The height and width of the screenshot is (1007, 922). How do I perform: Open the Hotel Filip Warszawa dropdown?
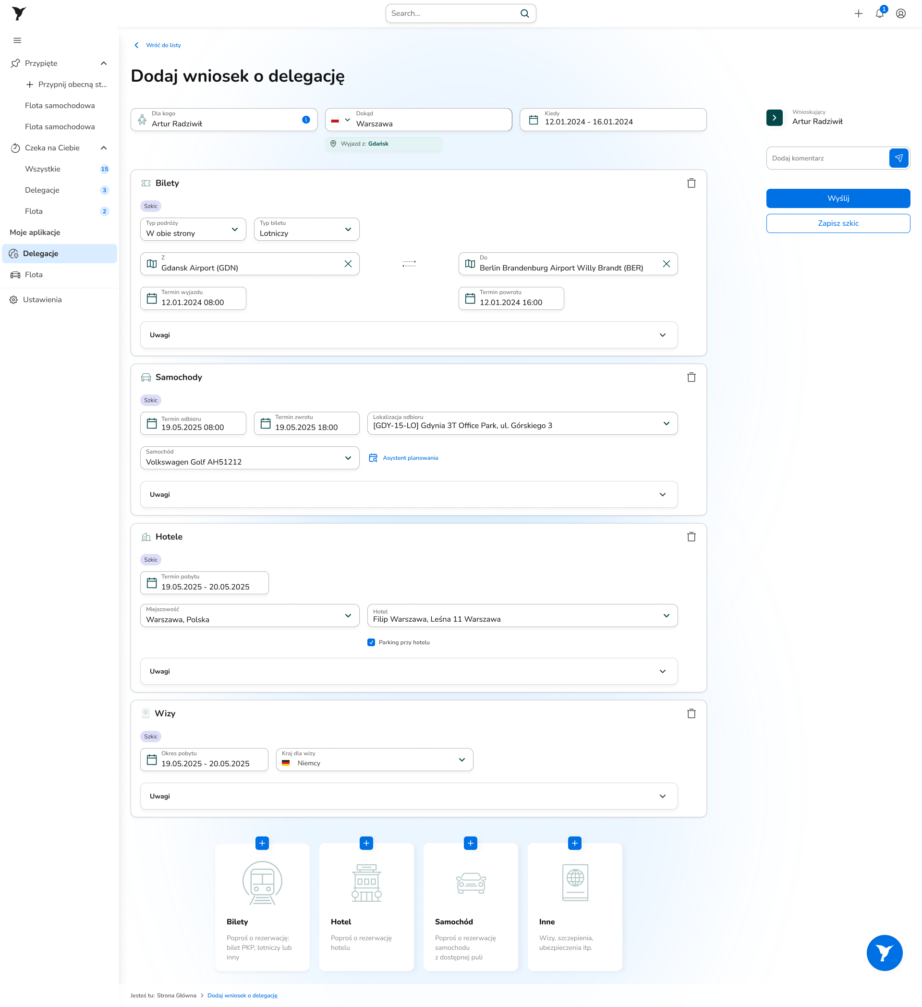pos(522,616)
